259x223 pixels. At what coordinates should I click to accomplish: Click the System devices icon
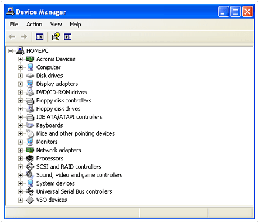30,183
